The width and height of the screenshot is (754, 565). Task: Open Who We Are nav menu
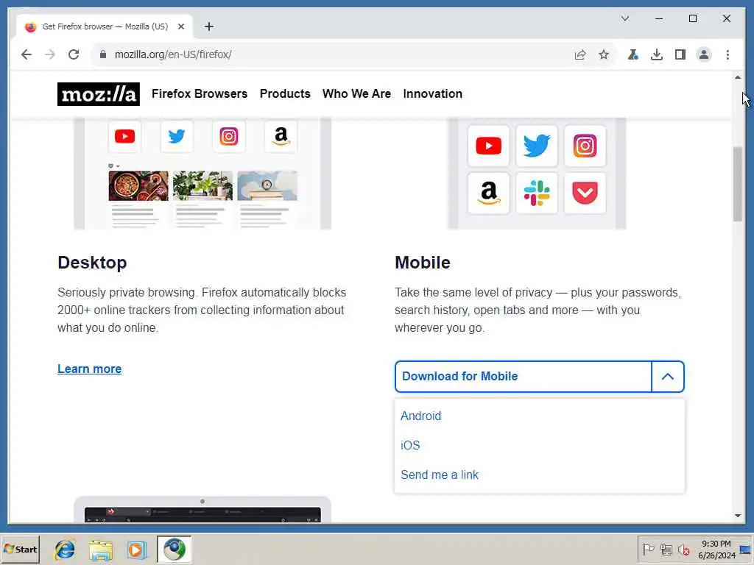pos(357,93)
